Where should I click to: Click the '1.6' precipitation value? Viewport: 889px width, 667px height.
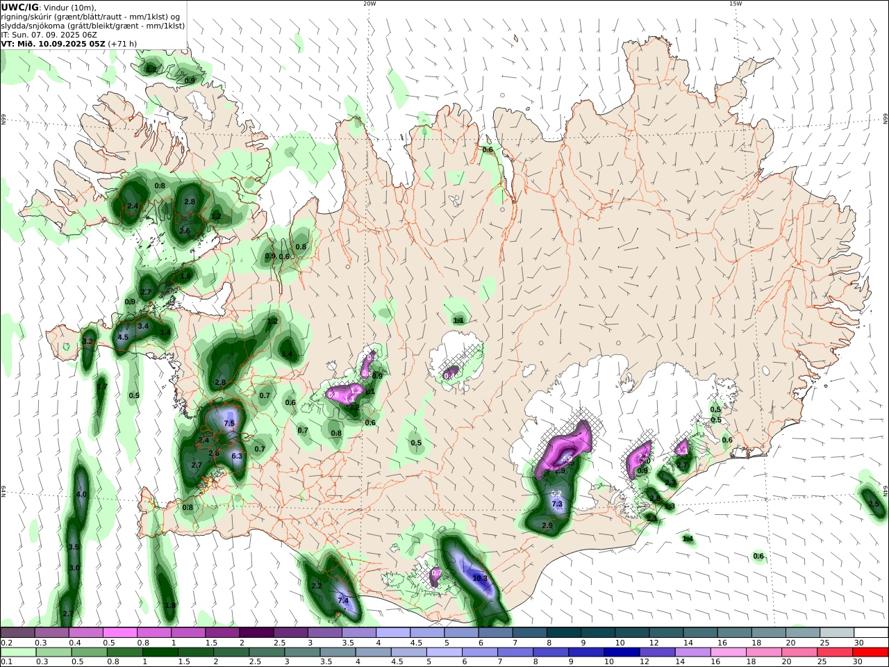click(x=185, y=276)
